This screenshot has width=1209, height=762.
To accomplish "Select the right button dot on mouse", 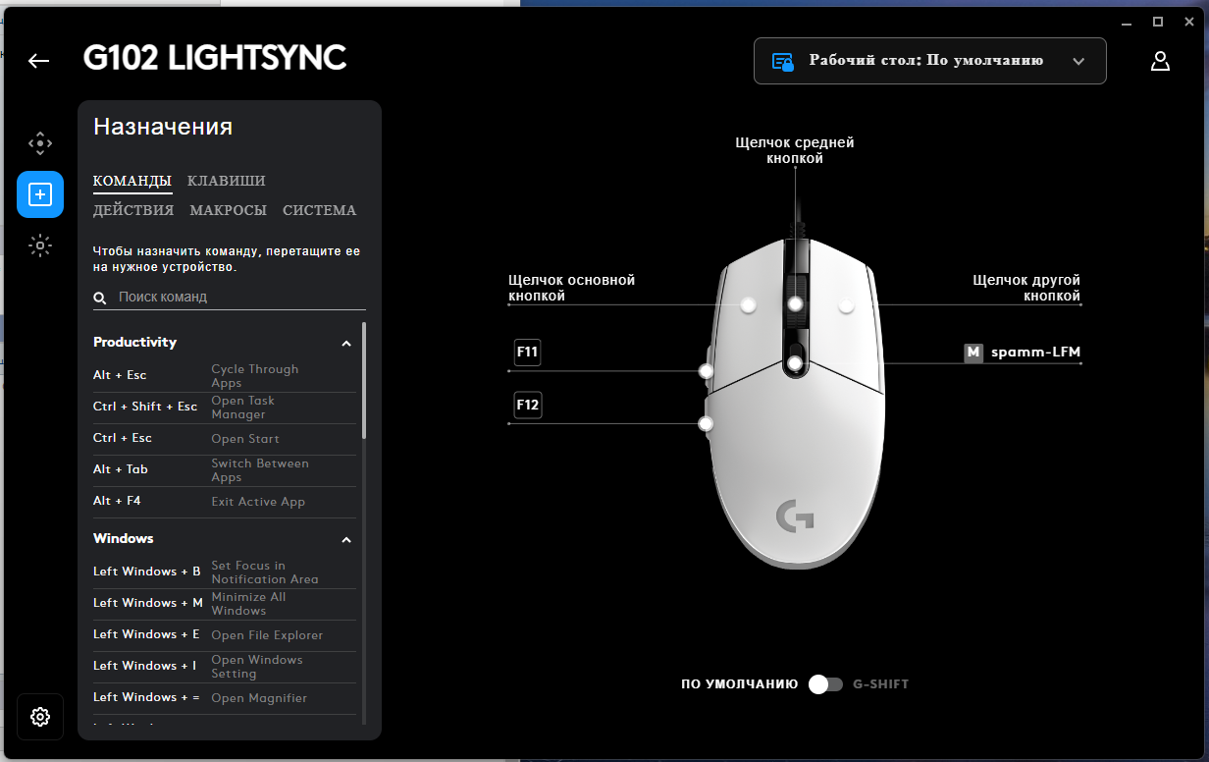I will 846,304.
